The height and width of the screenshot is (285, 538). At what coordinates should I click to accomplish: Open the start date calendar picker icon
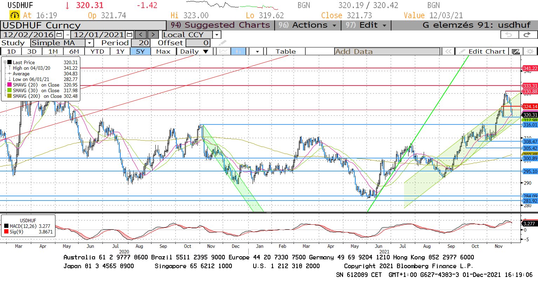[59, 35]
